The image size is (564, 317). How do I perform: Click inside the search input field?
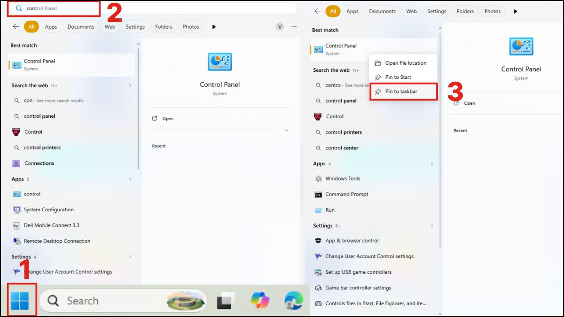pos(54,8)
